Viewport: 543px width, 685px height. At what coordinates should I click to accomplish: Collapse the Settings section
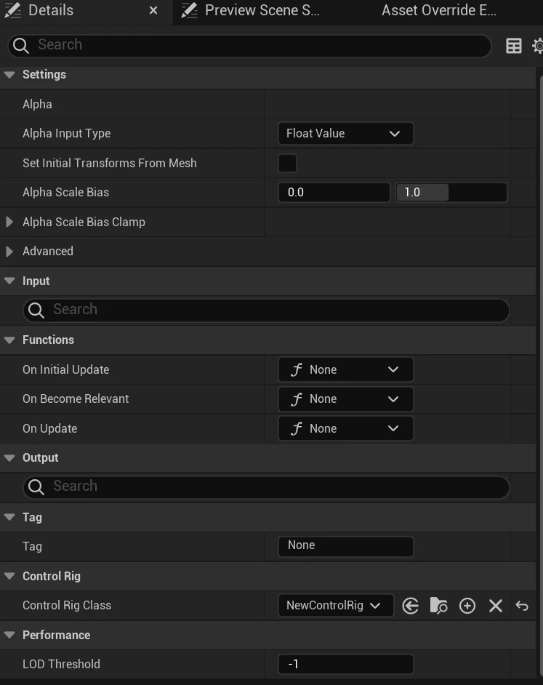(9, 75)
